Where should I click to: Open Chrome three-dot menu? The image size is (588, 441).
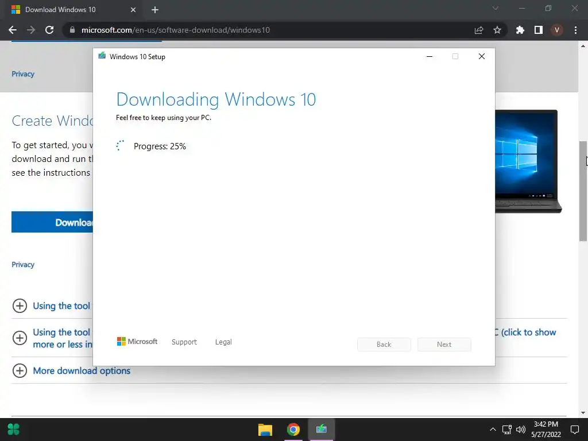[x=575, y=30]
